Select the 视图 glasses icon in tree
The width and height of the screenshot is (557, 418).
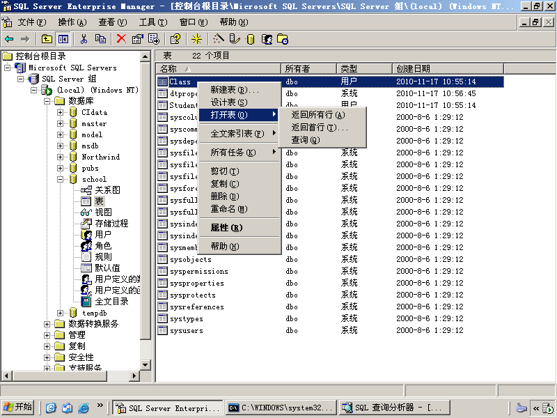(x=86, y=212)
